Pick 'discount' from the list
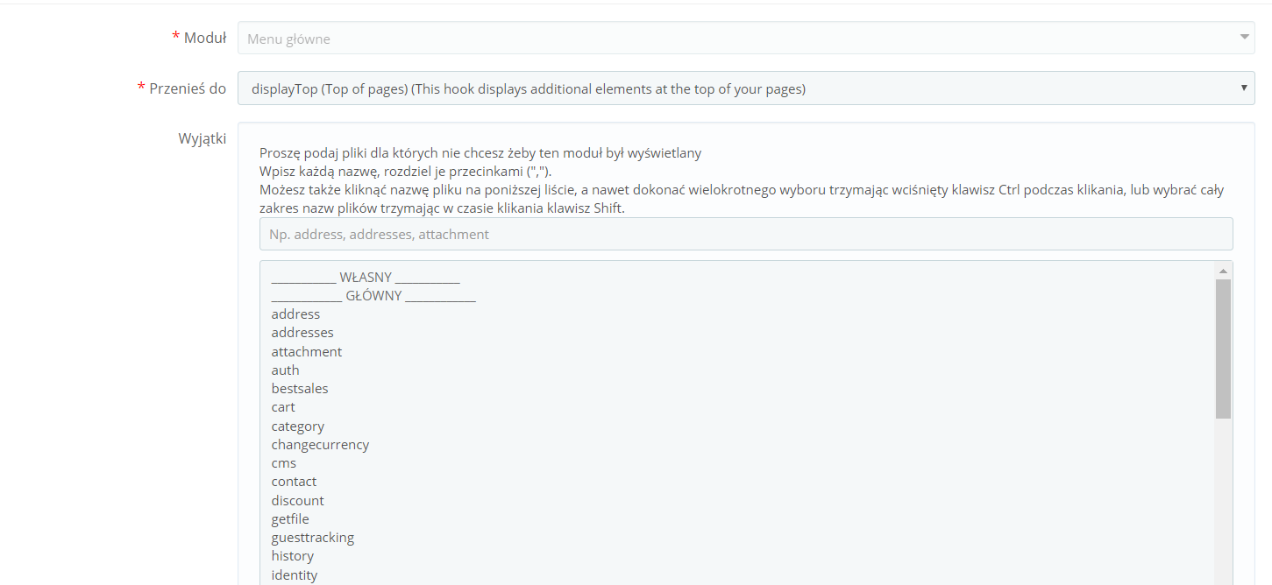Viewport: 1272px width, 585px height. tap(298, 501)
